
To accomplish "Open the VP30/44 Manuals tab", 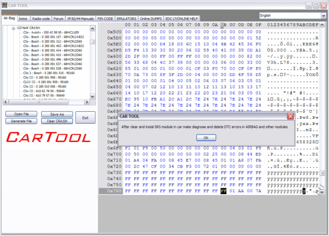I will 81,19.
